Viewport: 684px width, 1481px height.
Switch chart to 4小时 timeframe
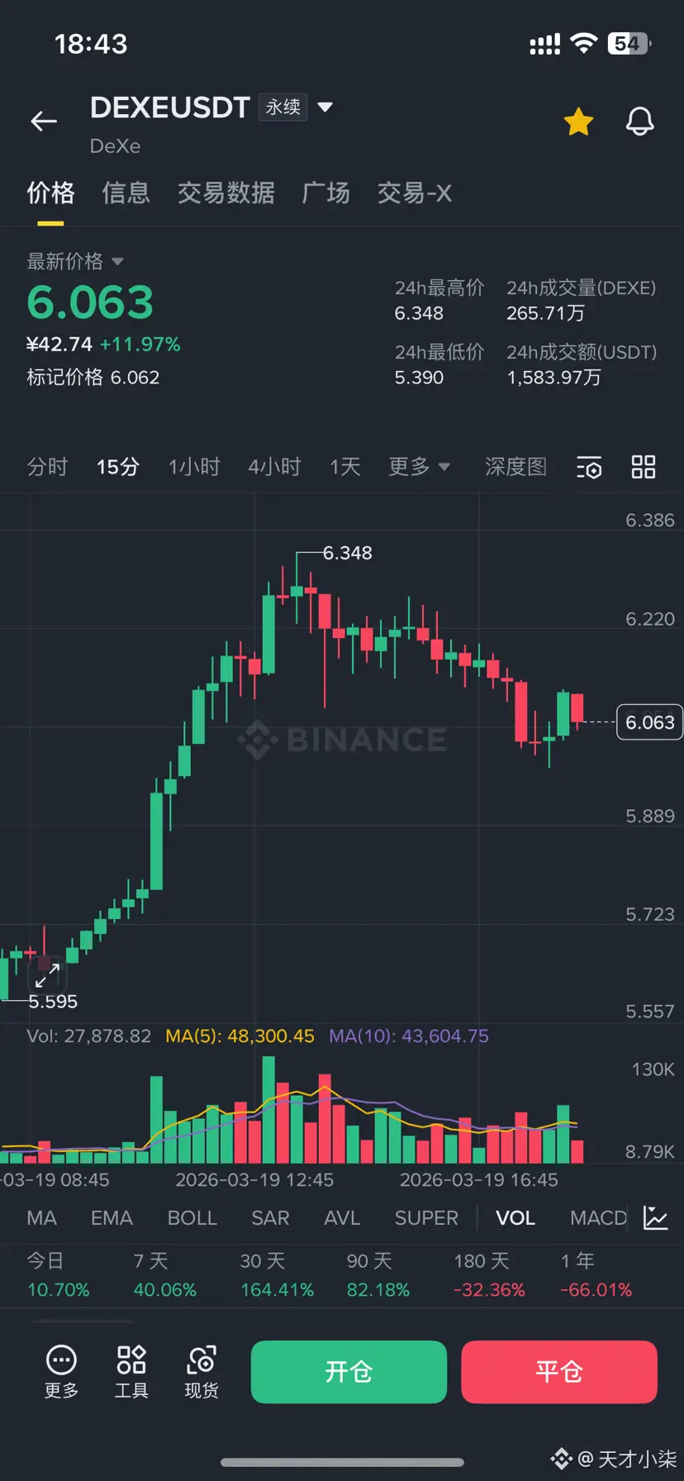click(x=274, y=467)
